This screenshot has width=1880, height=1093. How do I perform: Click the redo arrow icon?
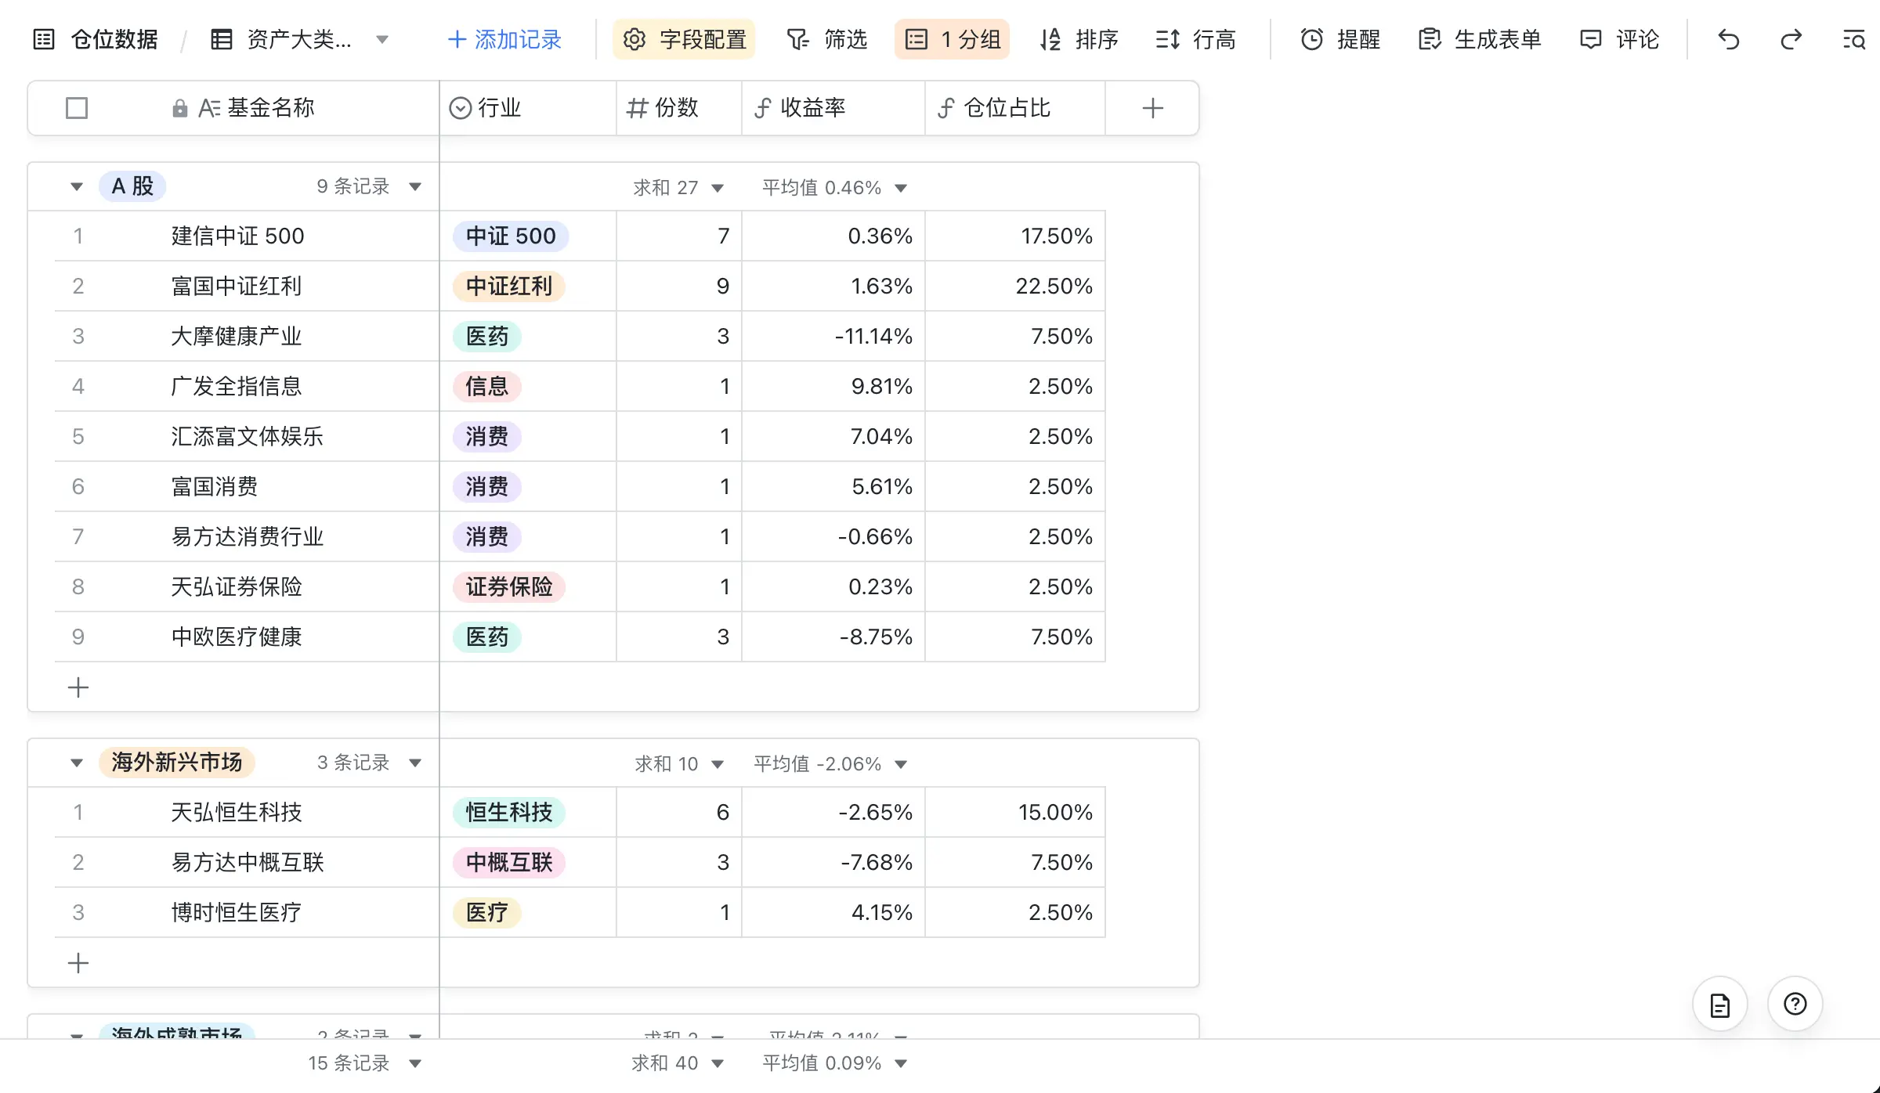pos(1791,39)
